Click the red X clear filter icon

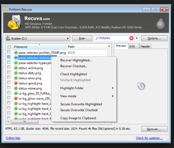click(131, 38)
